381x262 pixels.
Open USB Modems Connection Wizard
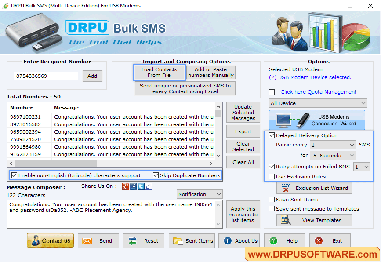pos(317,120)
